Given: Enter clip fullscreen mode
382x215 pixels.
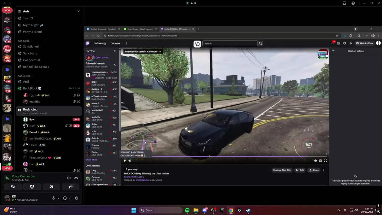Looking at the screenshot, I should (x=325, y=161).
